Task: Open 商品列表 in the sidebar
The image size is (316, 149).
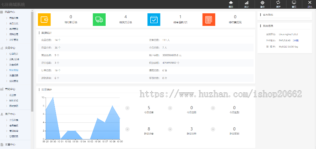Action: (x=14, y=17)
